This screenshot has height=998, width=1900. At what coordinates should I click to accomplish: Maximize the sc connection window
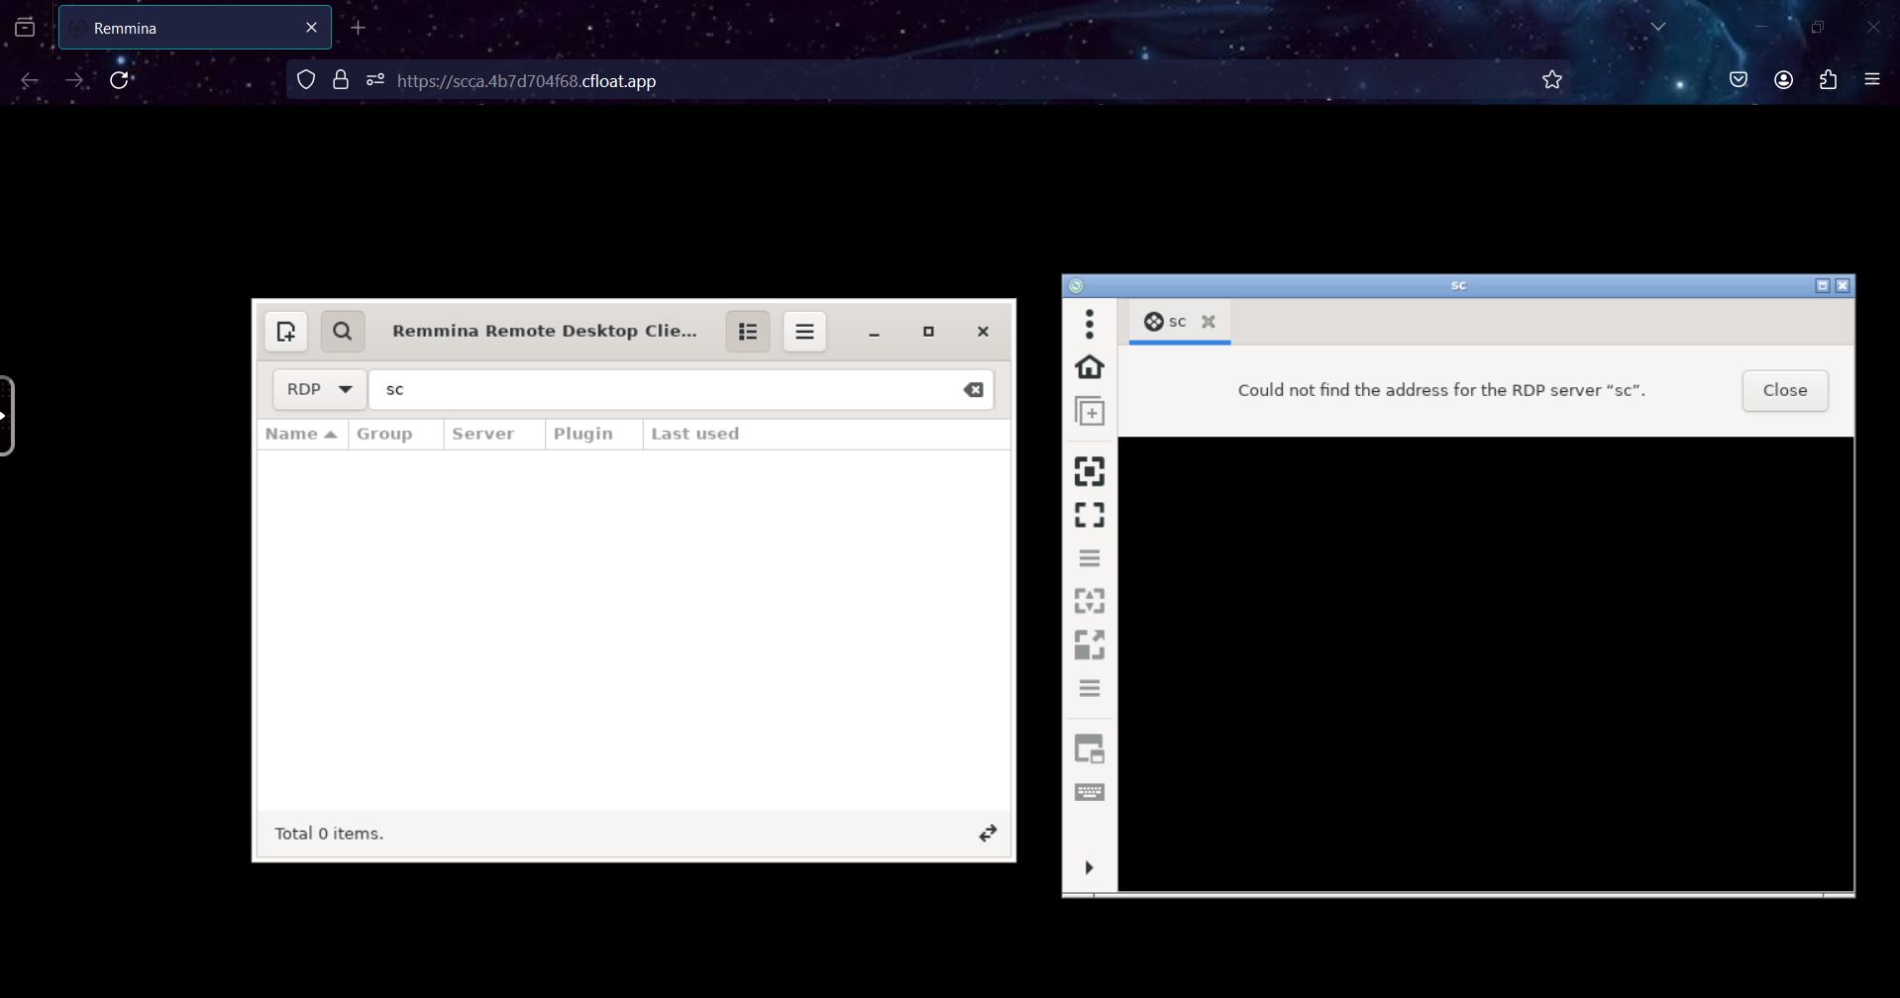1822,286
